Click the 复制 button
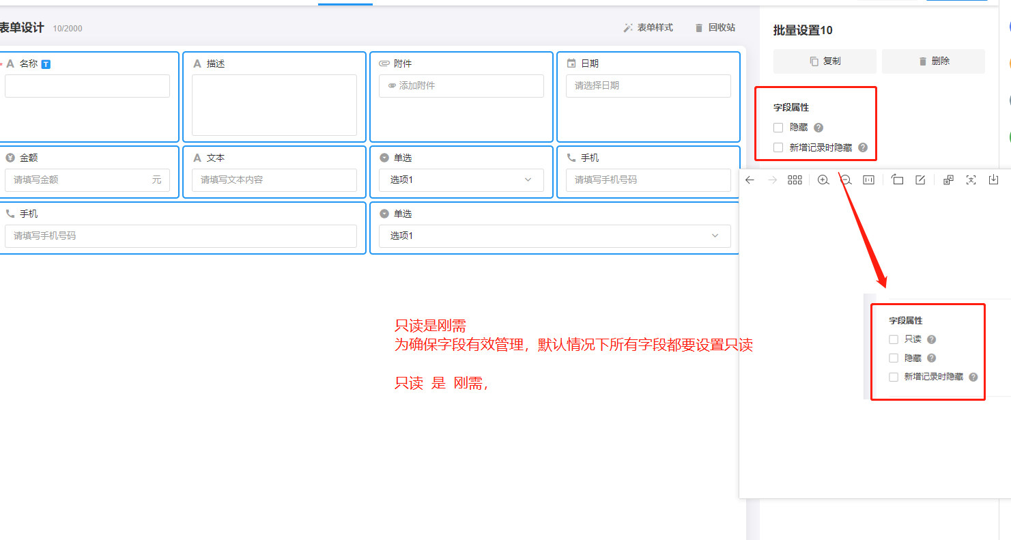Screen dimensions: 1011x540 pos(825,61)
